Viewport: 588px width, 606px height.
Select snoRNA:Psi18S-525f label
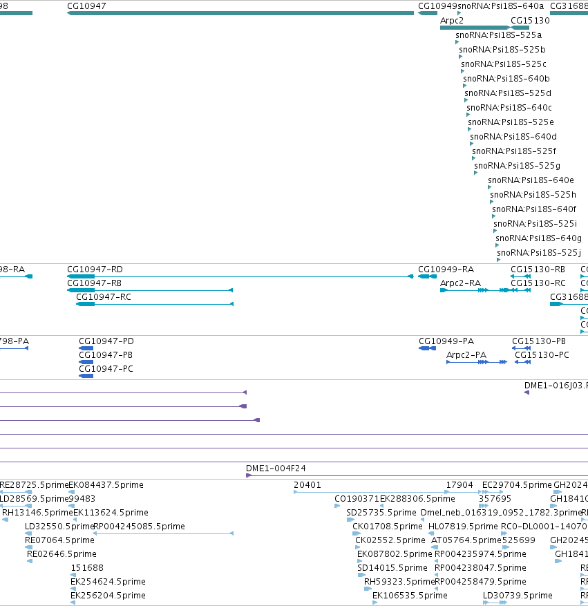(x=514, y=151)
